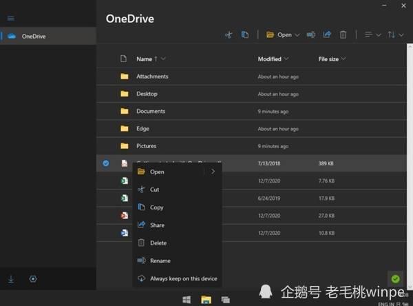Choose Copy in the context menu
413x306 pixels.
tap(177, 207)
